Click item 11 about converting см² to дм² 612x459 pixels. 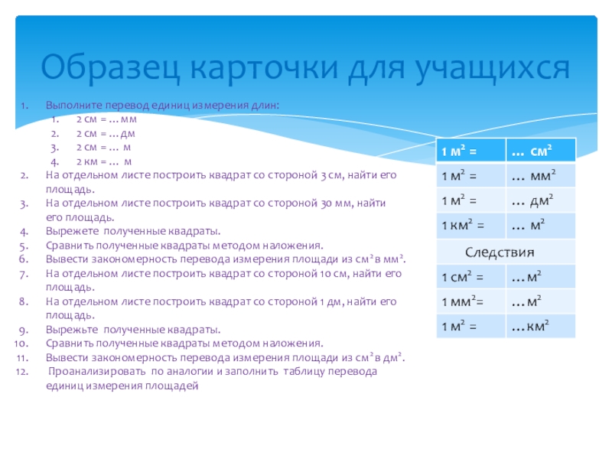225,357
